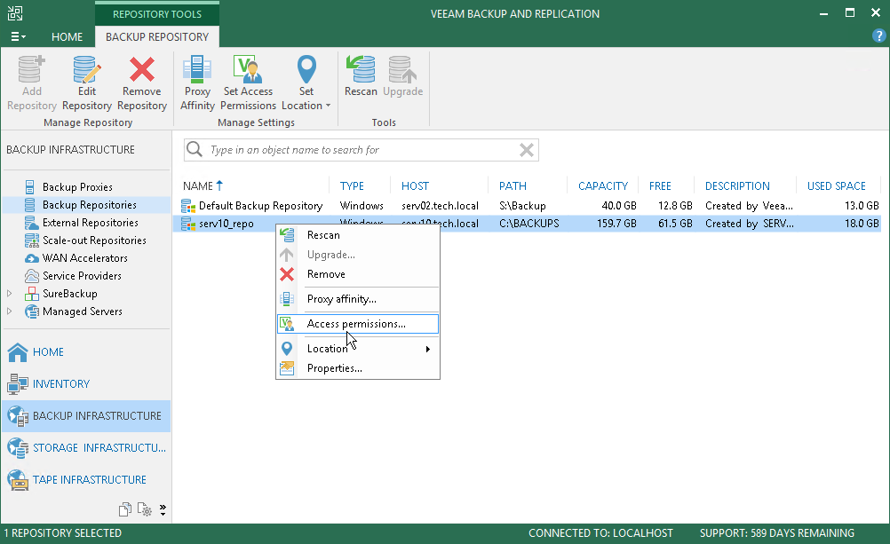Viewport: 890px width, 544px height.
Task: Click the C:\BACKUPS path cell
Action: (529, 224)
